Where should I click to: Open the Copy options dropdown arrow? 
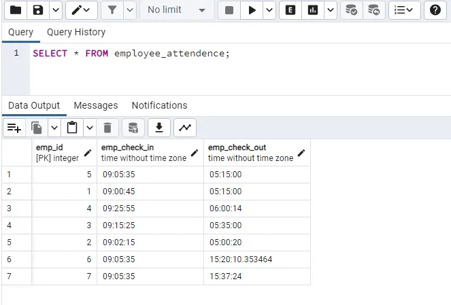[54, 127]
